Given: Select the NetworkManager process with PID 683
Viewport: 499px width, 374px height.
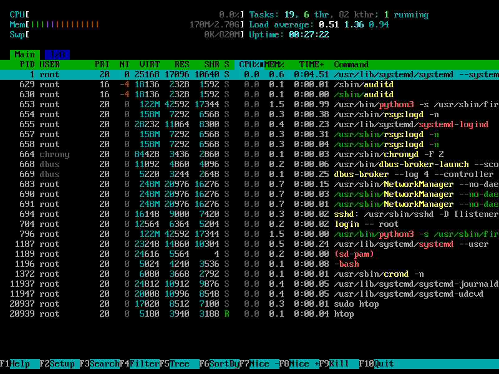Looking at the screenshot, I should (x=249, y=184).
